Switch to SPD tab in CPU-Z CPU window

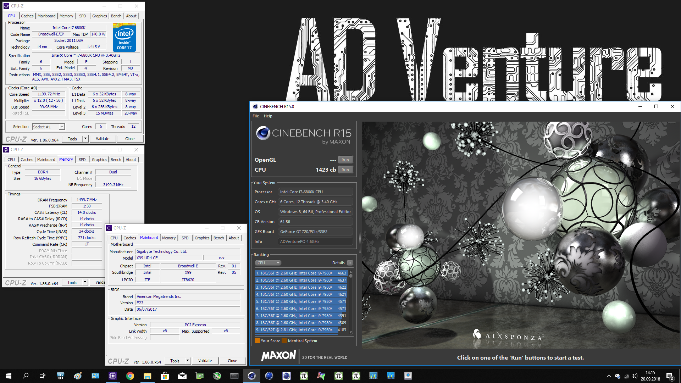[x=82, y=16]
